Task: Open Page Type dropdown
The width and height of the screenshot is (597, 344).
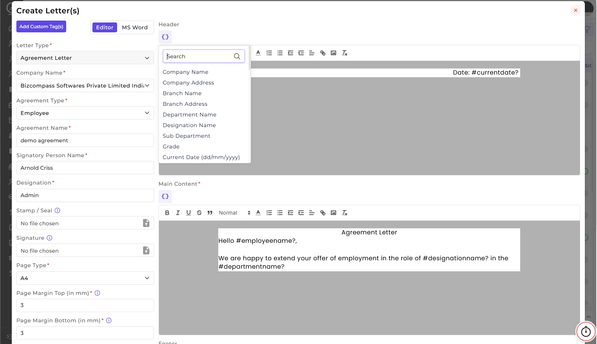Action: [85, 278]
